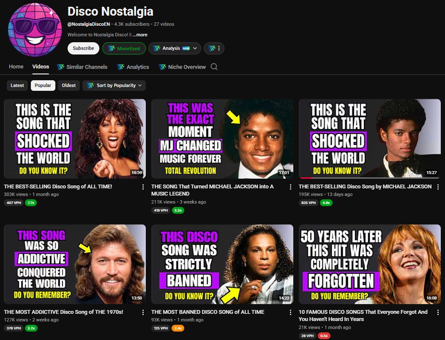The width and height of the screenshot is (445, 340).
Task: Click the @NostalgiaDiscoEN handle
Action: click(x=89, y=24)
